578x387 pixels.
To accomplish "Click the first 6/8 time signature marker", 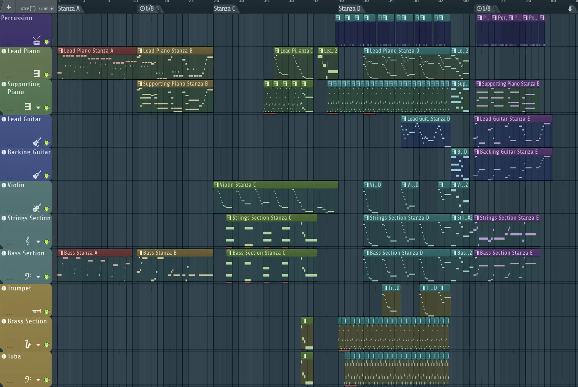I will (147, 9).
